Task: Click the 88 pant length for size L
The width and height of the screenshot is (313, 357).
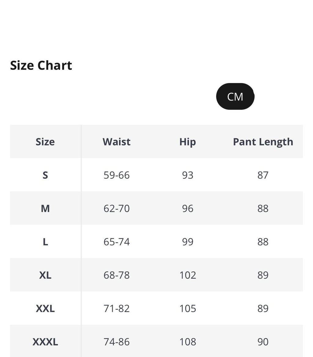Action: click(263, 242)
